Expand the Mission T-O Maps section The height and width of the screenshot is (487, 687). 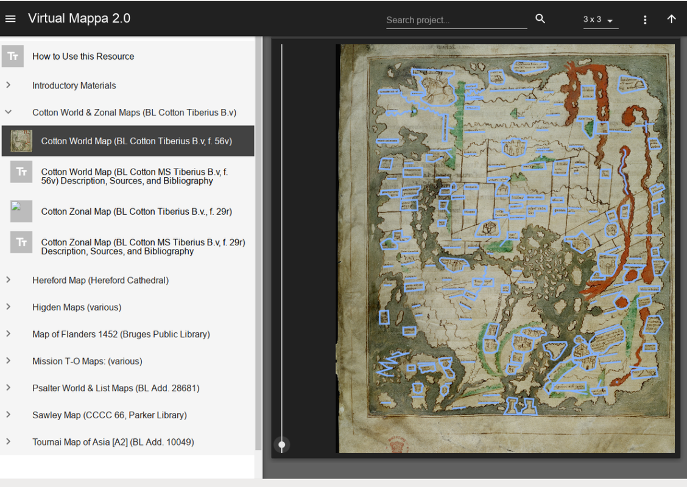pos(9,361)
